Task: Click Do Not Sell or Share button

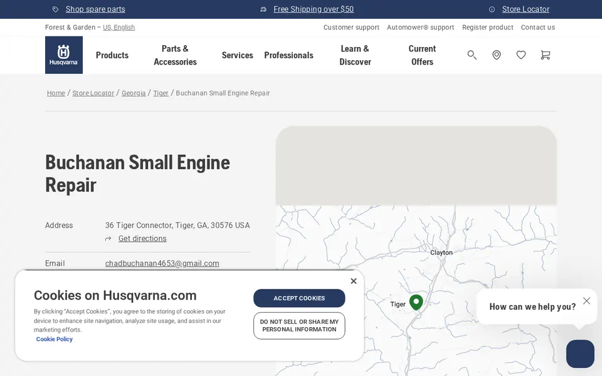Action: (x=299, y=326)
